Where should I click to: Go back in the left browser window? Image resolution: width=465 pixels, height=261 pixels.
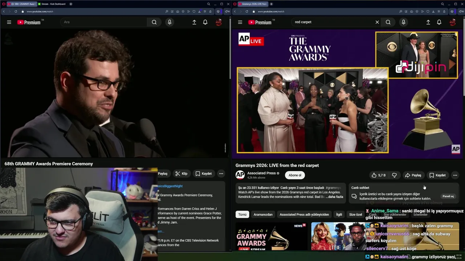(x=4, y=11)
